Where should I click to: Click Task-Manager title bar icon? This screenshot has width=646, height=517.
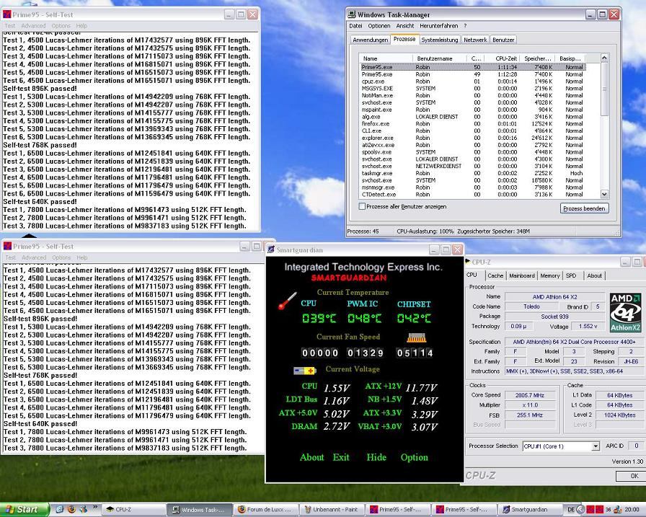point(353,14)
